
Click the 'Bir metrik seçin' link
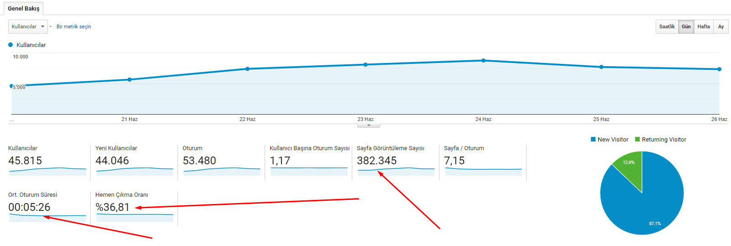click(73, 26)
